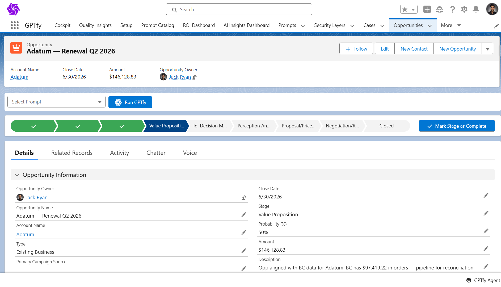Select the Value Proposition stage in path
Viewport: 501px width, 287px height.
[166, 126]
